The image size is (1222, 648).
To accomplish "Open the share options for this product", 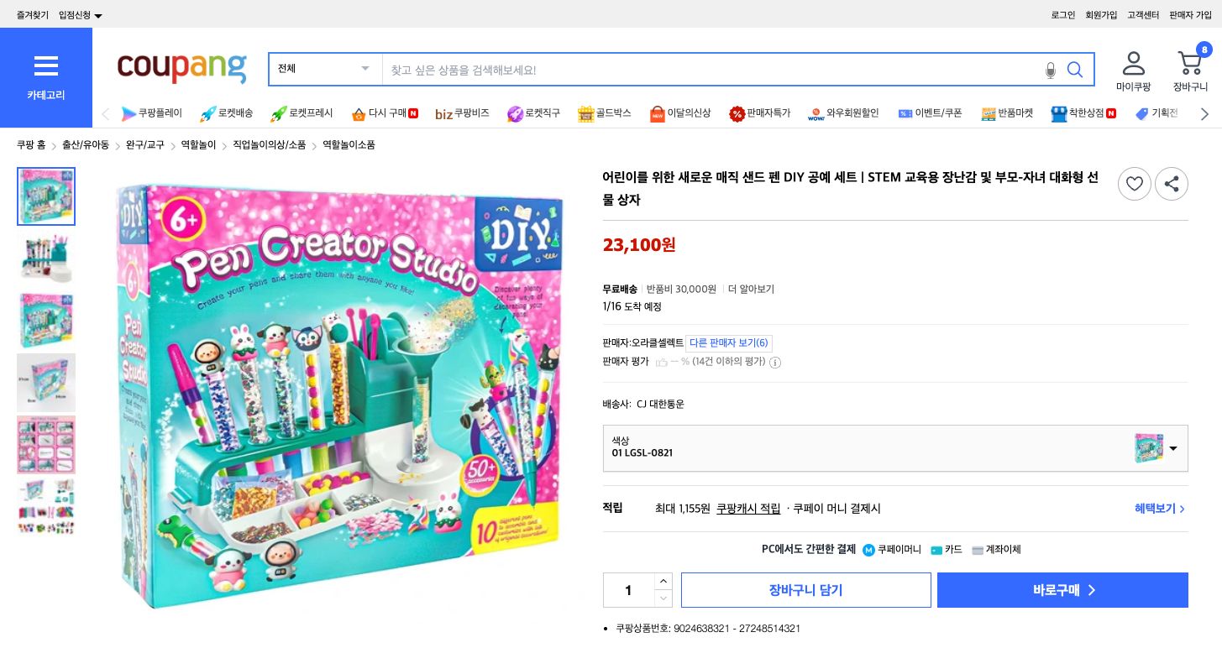I will [1172, 184].
